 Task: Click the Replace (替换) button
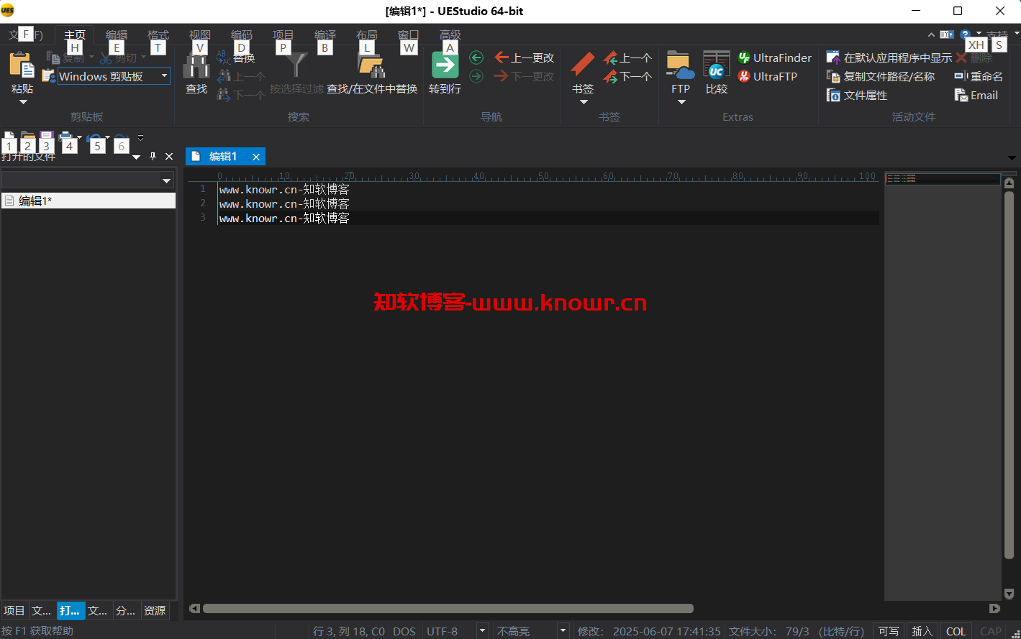pyautogui.click(x=236, y=58)
